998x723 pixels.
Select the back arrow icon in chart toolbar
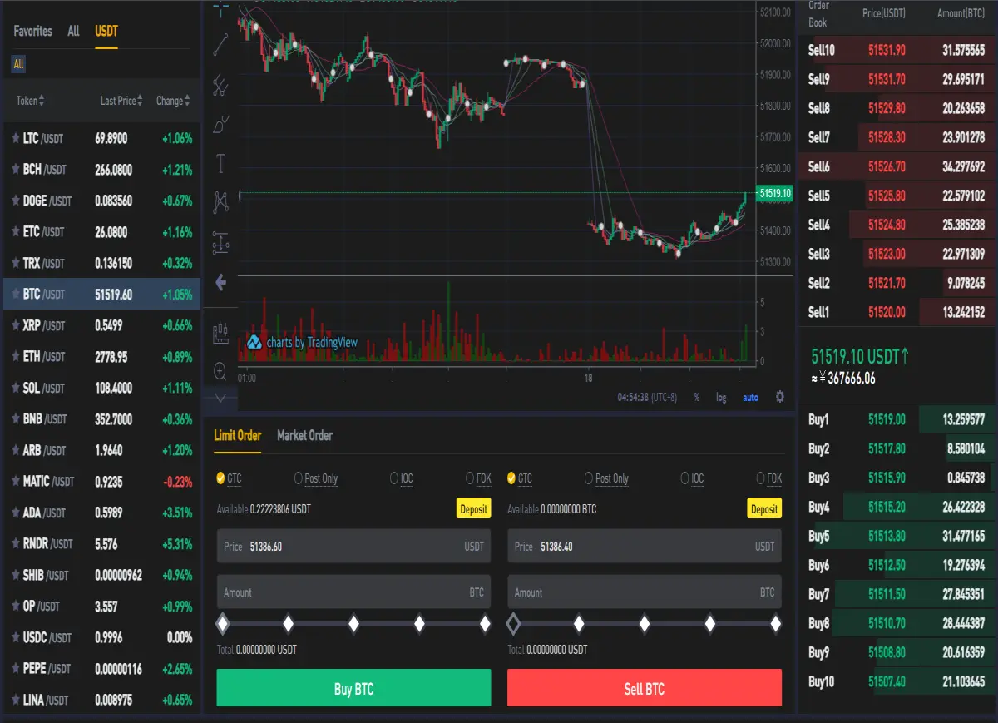[x=220, y=283]
